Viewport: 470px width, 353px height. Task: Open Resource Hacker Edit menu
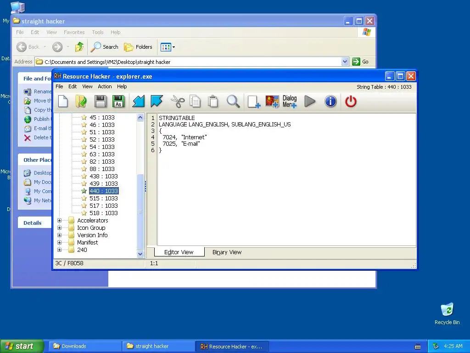point(73,86)
